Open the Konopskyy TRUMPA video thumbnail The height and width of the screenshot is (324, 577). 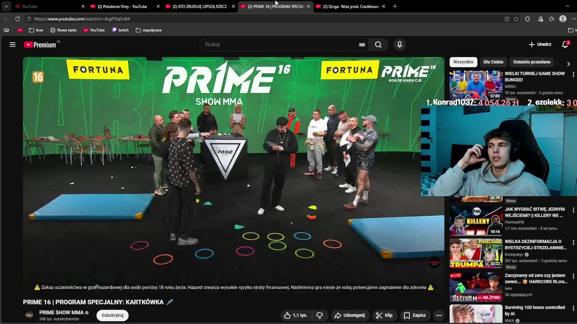476,253
